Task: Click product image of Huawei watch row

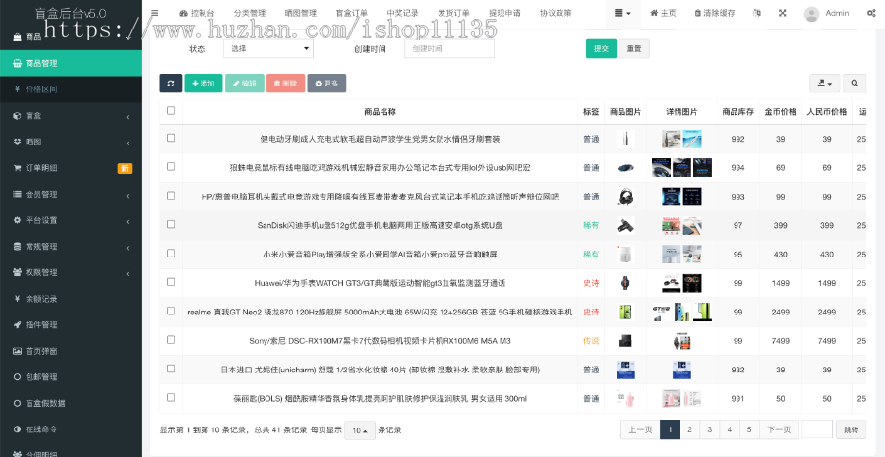Action: pyautogui.click(x=625, y=283)
